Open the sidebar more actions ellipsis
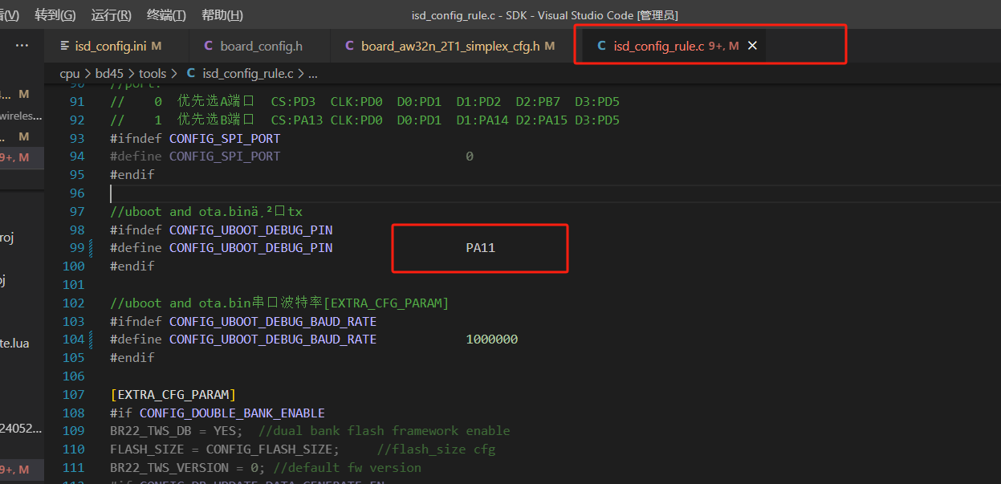The image size is (1001, 484). [x=22, y=46]
